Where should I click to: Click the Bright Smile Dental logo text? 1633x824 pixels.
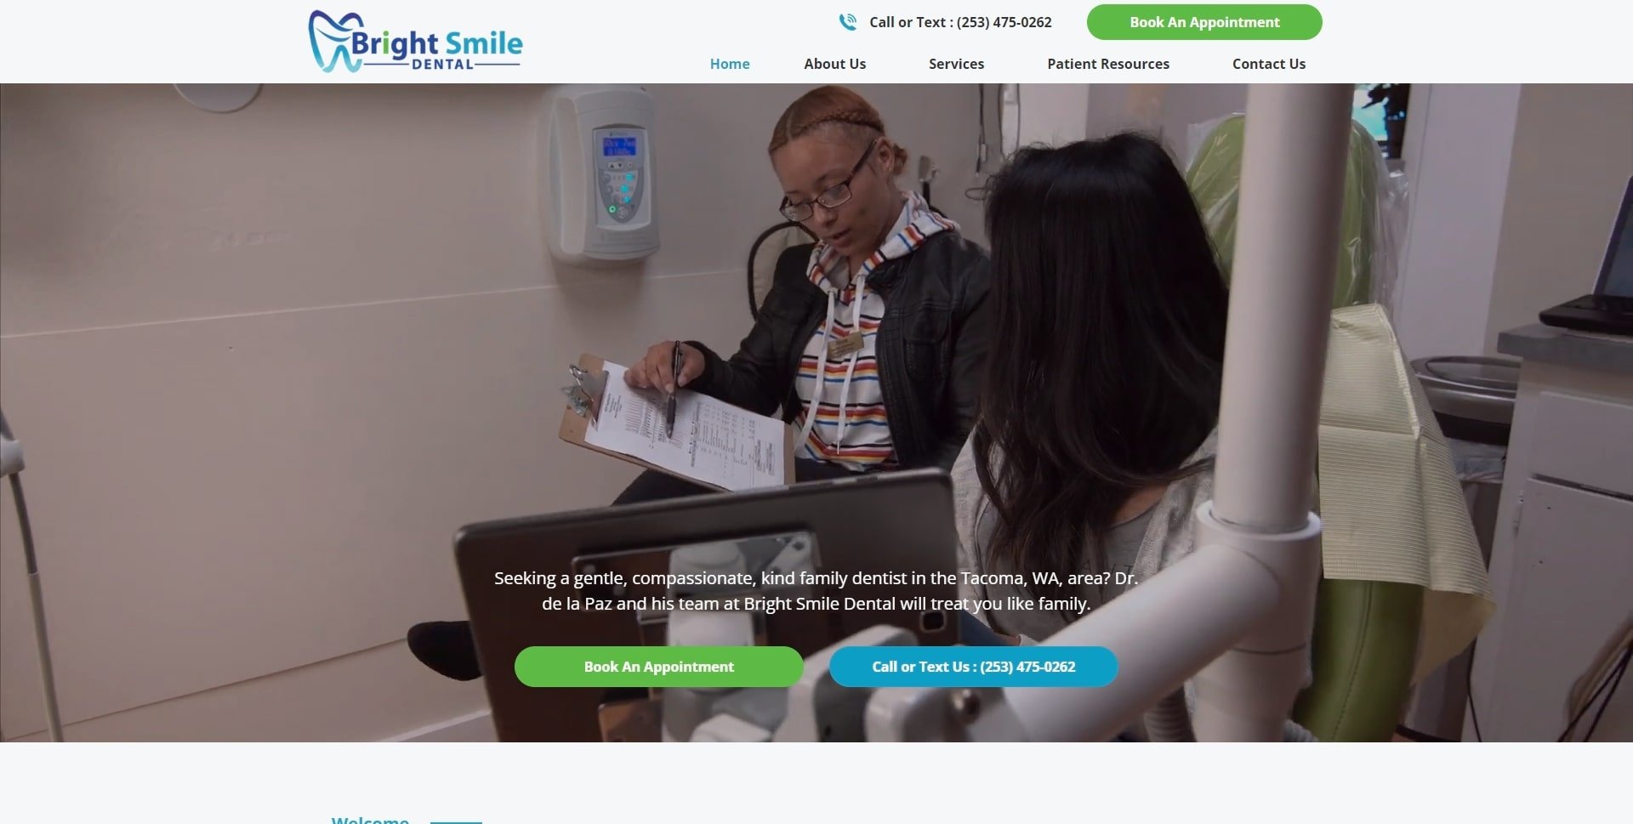click(x=437, y=43)
